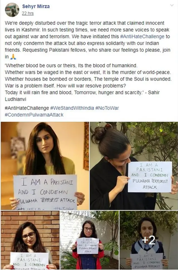
Task: Open the #WeStandWithIndia hashtag
Action: 72,108
